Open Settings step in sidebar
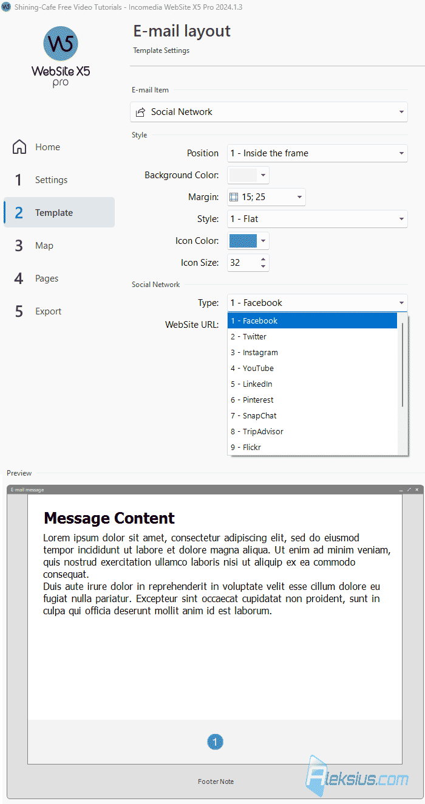 click(x=59, y=180)
